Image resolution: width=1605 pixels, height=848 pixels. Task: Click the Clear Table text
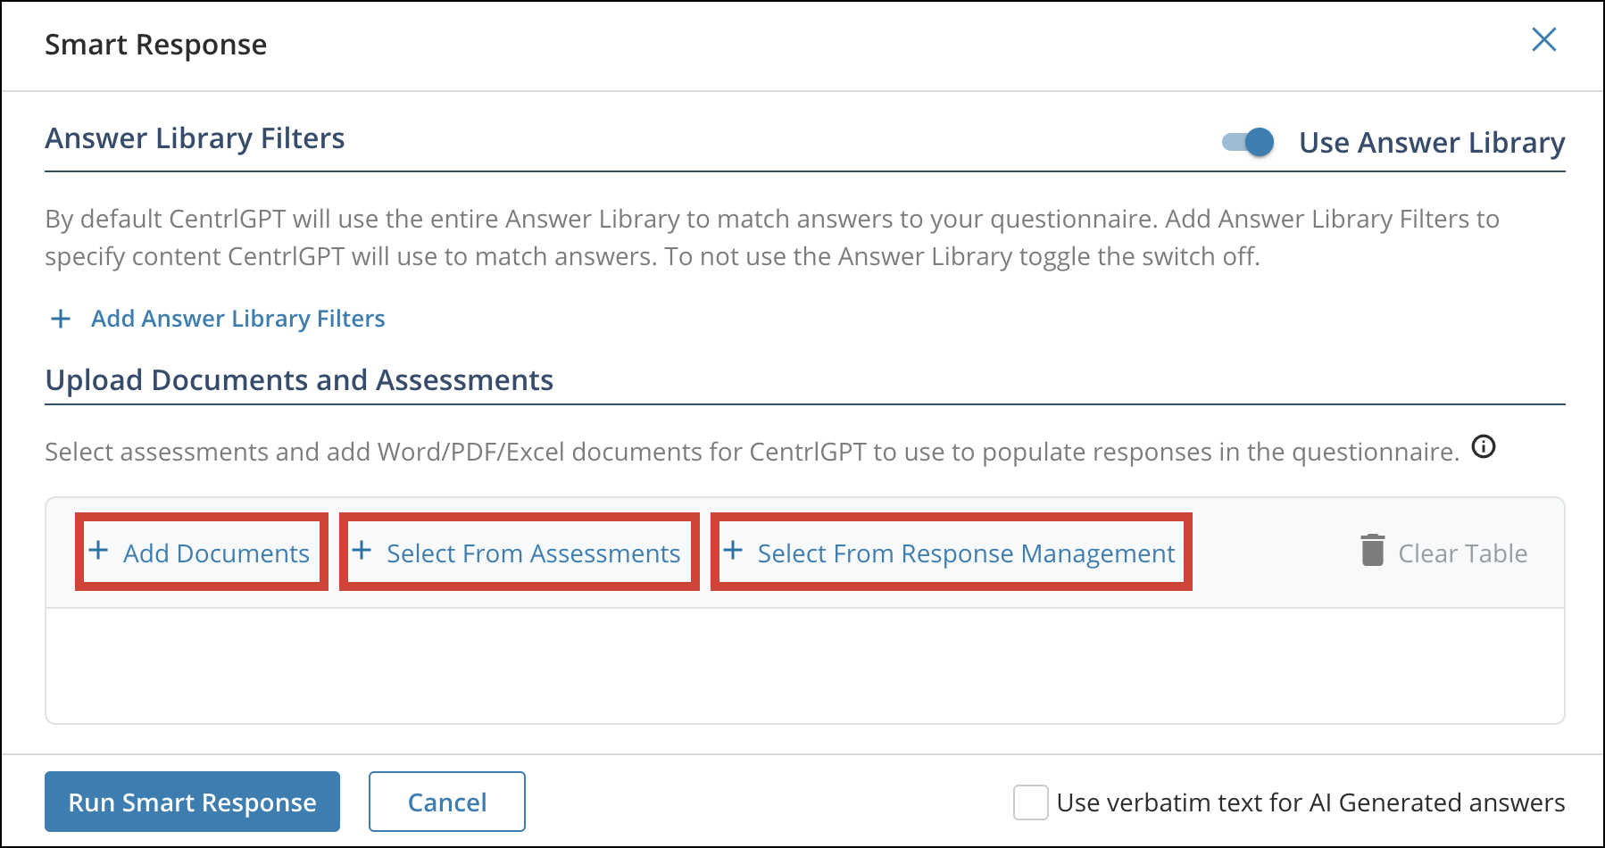[1462, 553]
